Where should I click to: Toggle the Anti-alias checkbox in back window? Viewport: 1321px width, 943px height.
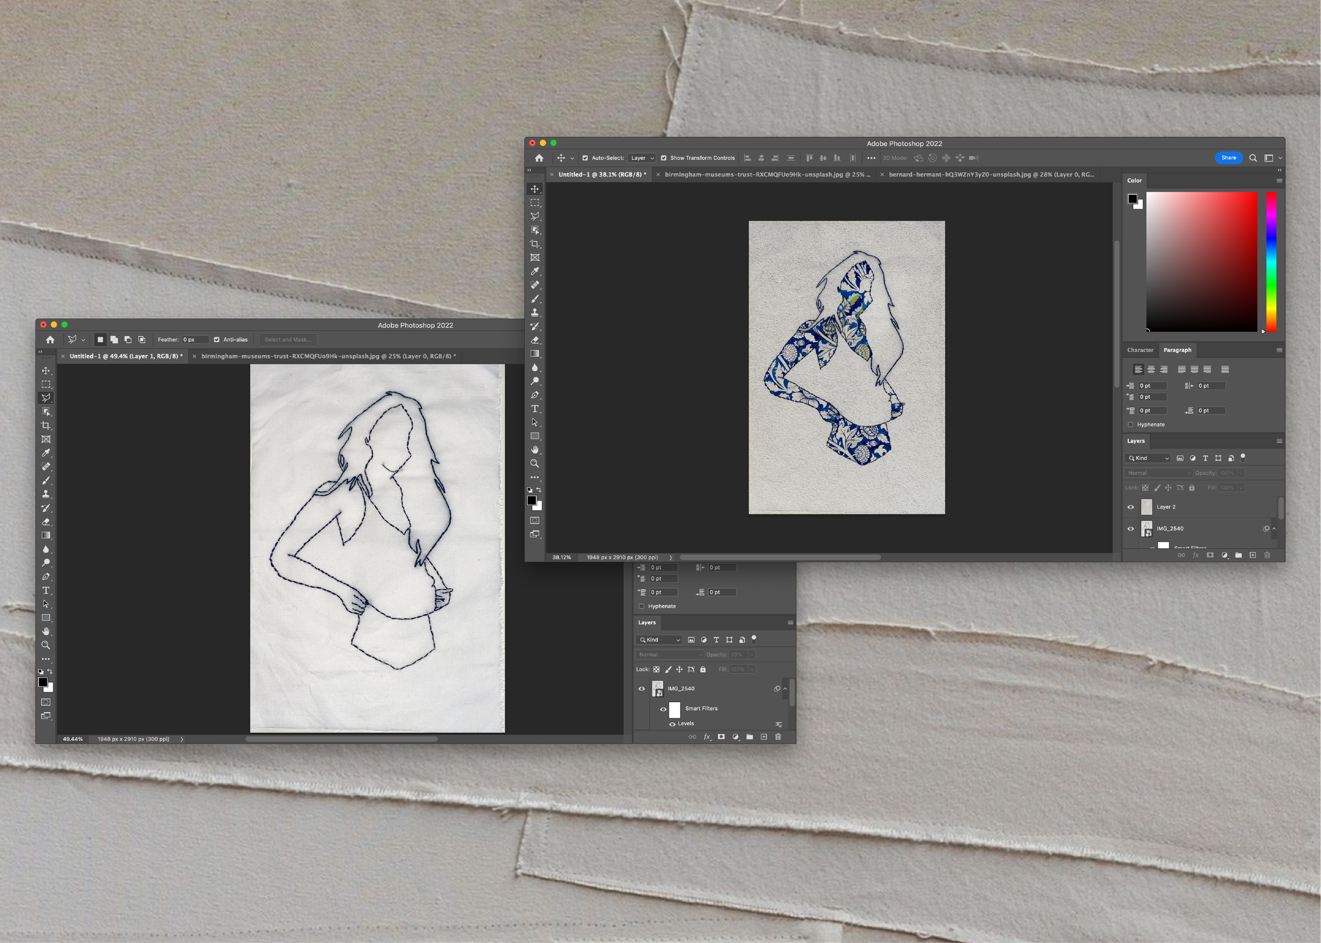click(x=217, y=340)
